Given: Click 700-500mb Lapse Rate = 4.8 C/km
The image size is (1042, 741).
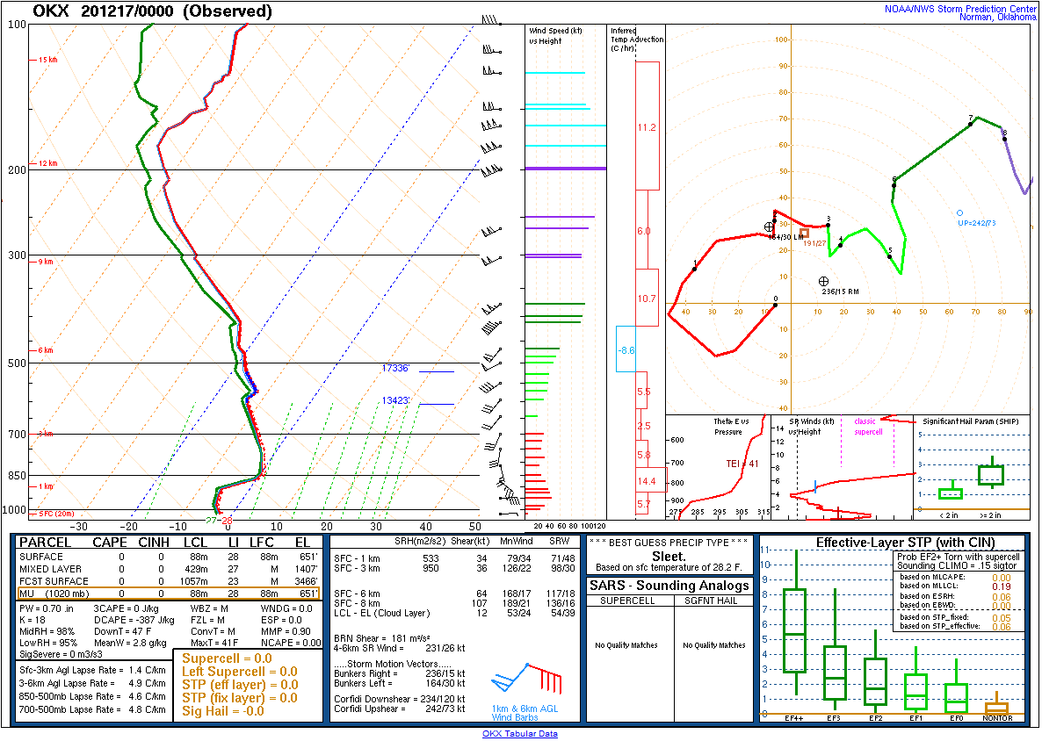Looking at the screenshot, I should [92, 709].
